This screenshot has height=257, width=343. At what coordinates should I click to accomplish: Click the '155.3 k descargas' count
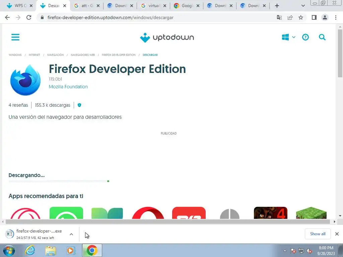pyautogui.click(x=53, y=105)
